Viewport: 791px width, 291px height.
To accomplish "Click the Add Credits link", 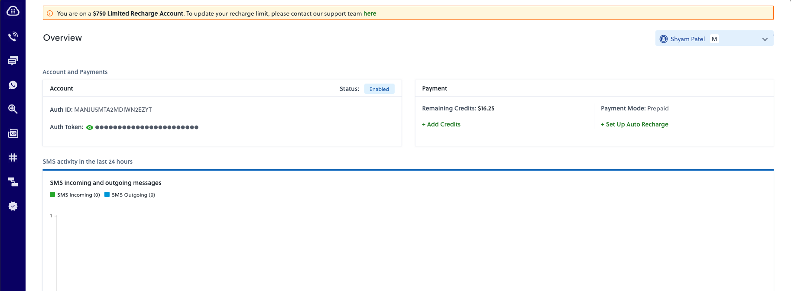I will click(441, 124).
